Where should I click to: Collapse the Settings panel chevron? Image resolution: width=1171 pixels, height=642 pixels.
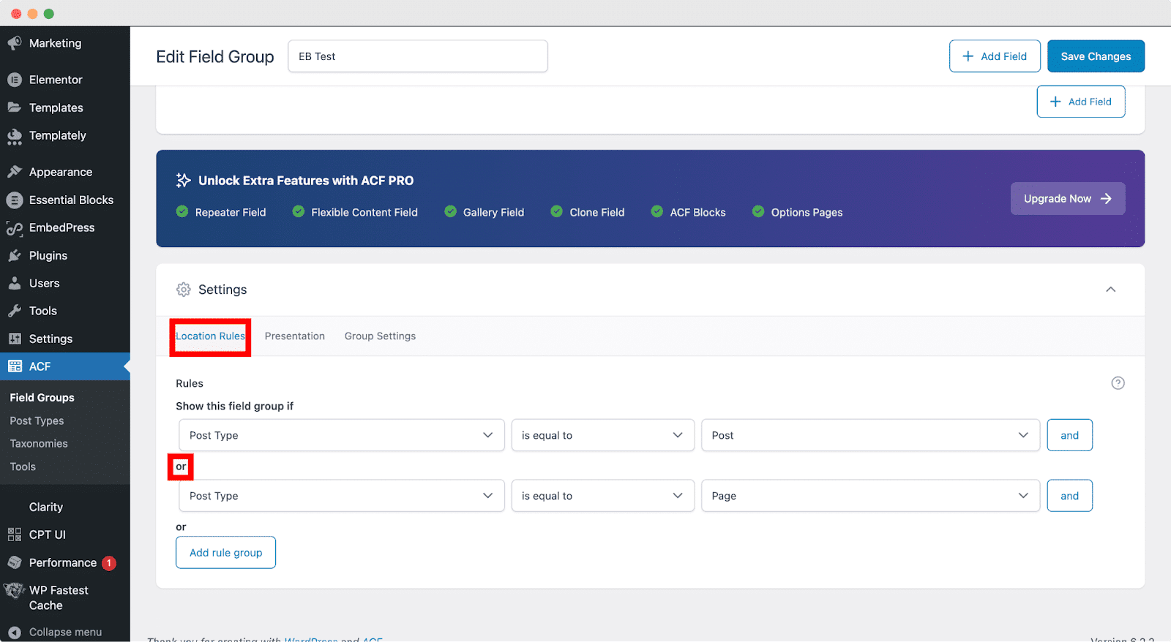[1110, 290]
